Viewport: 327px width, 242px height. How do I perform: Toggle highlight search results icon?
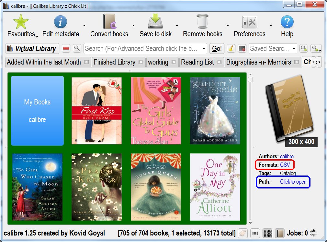pyautogui.click(x=242, y=48)
